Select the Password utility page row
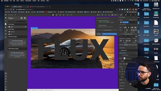This screenshot has height=91, width=161. [17, 32]
